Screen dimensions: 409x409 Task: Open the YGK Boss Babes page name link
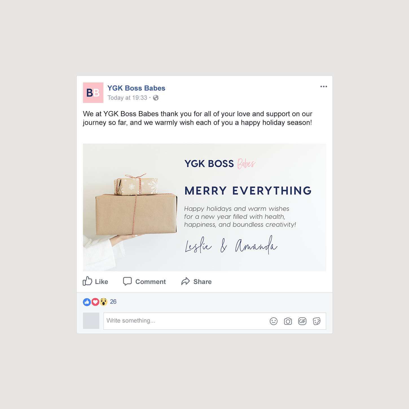pos(136,88)
